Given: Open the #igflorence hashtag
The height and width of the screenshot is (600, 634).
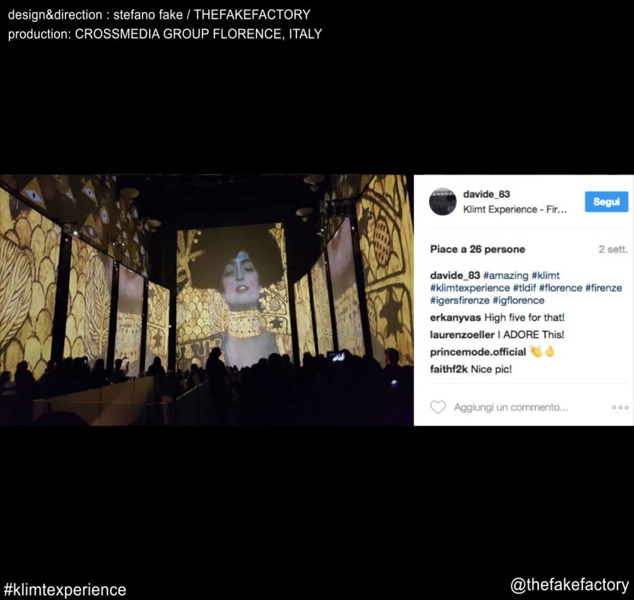Looking at the screenshot, I should [x=519, y=301].
